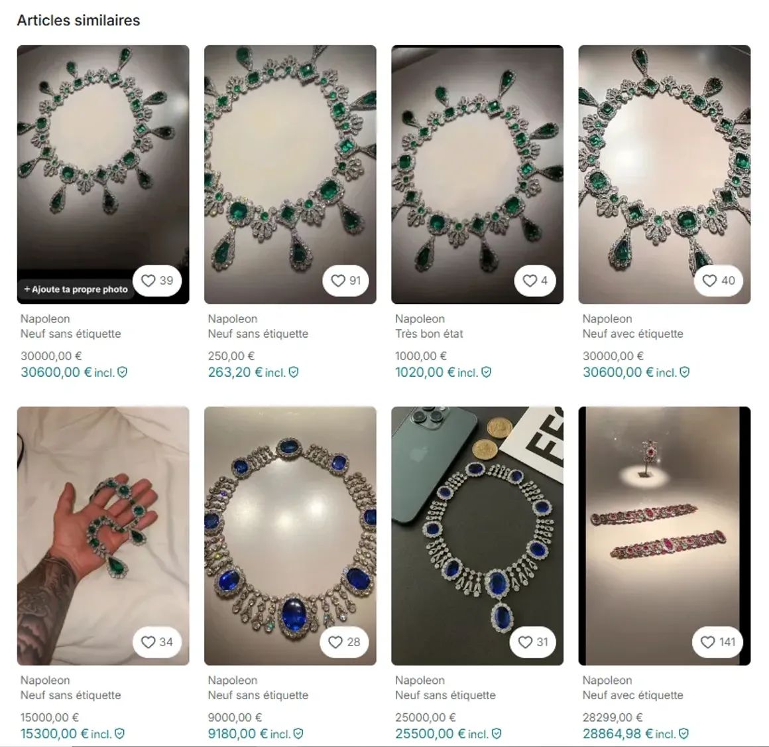This screenshot has height=747, width=769.
Task: Heart the ruby bracelets item, 141 likes
Action: coord(717,642)
